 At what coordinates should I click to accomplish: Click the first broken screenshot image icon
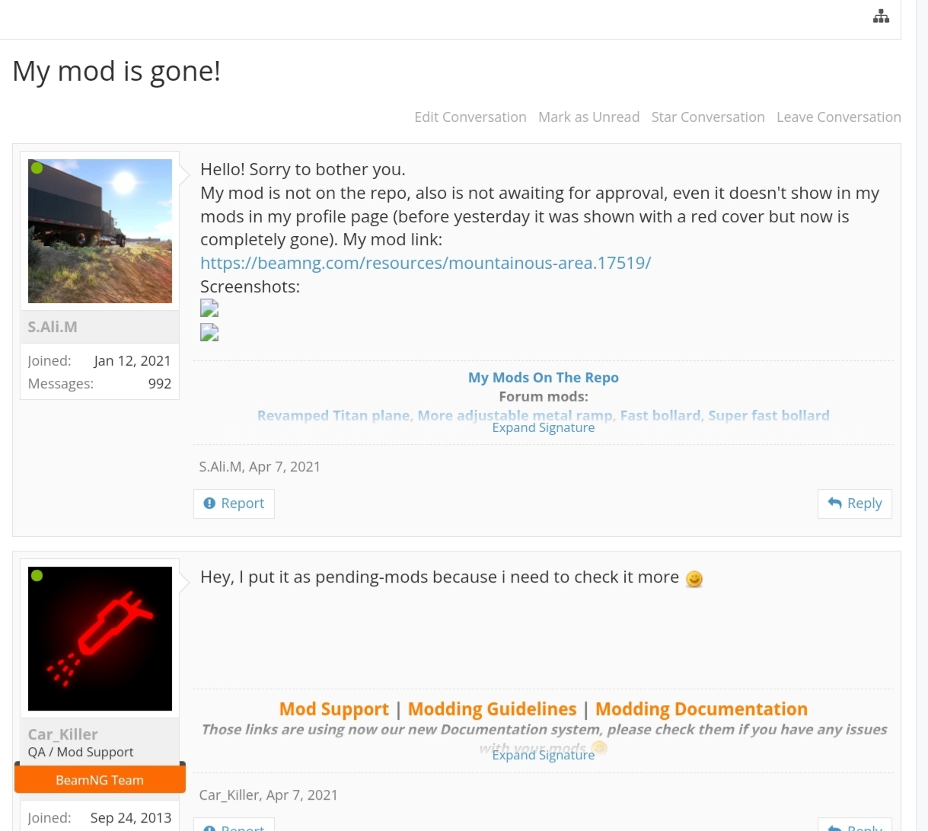(x=209, y=308)
